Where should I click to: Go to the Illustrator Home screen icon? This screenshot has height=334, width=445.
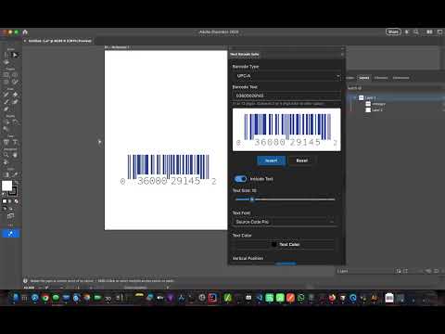[x=25, y=32]
